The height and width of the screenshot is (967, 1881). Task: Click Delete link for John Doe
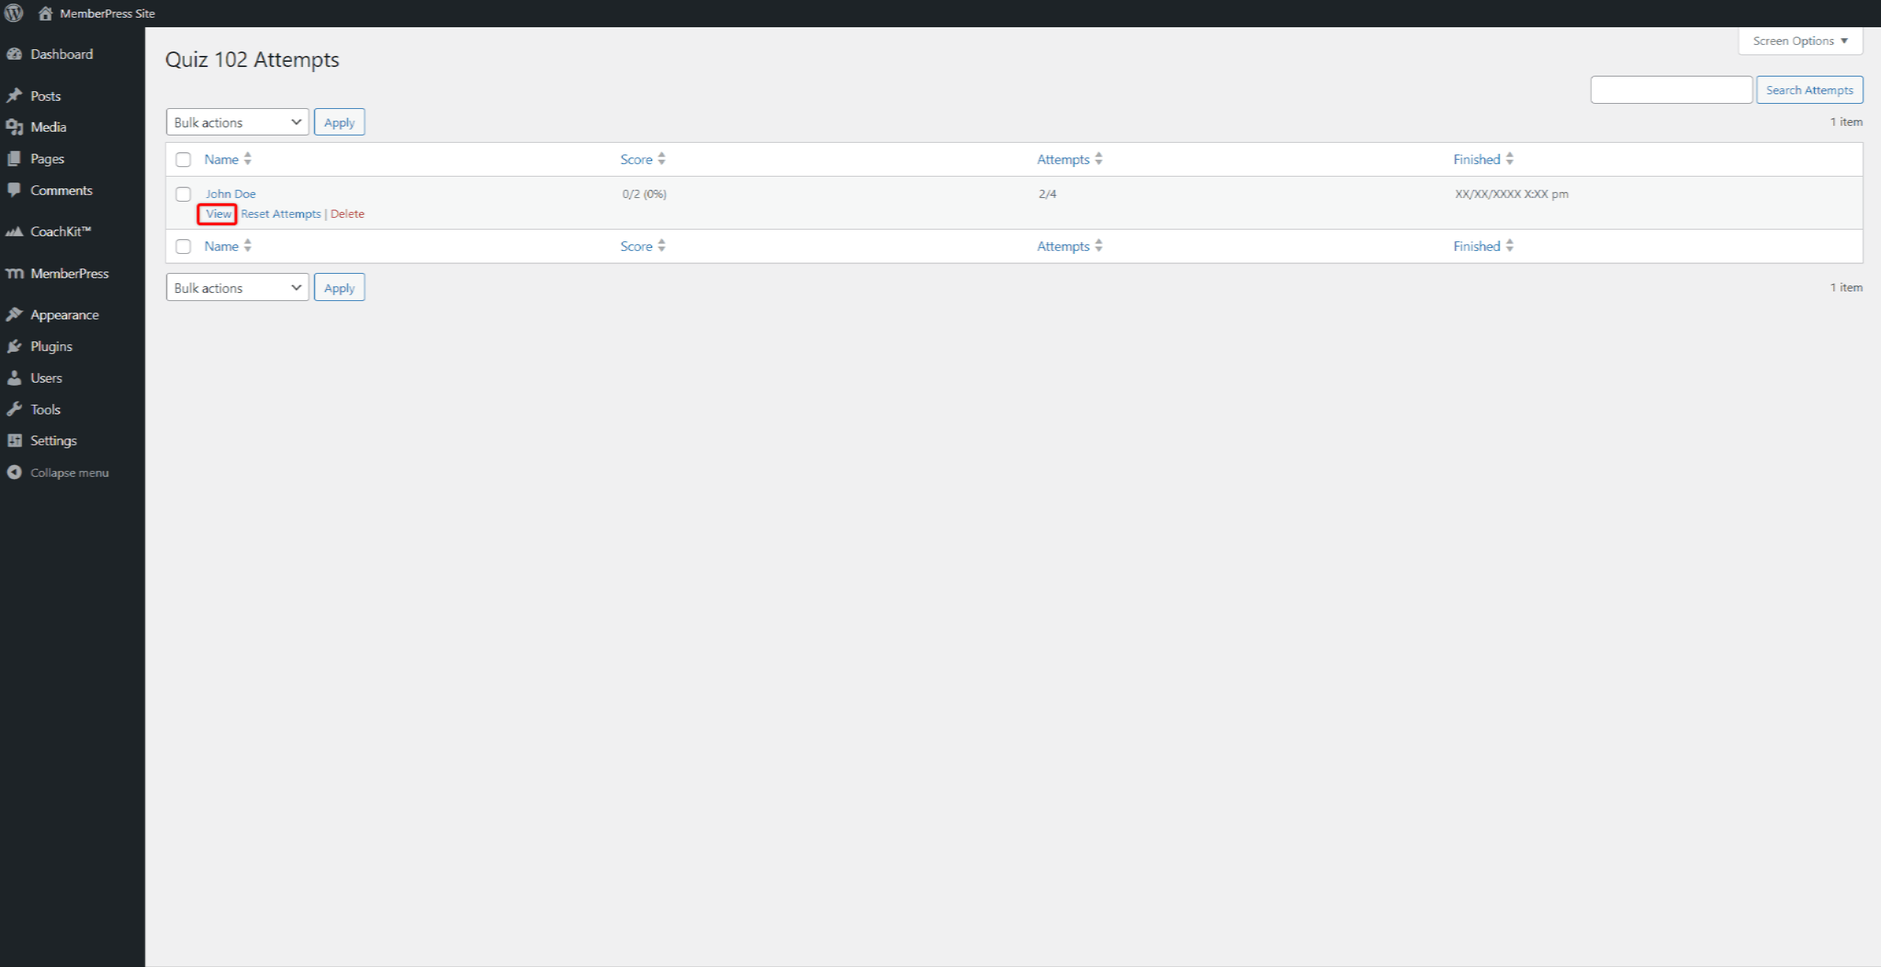(x=347, y=213)
